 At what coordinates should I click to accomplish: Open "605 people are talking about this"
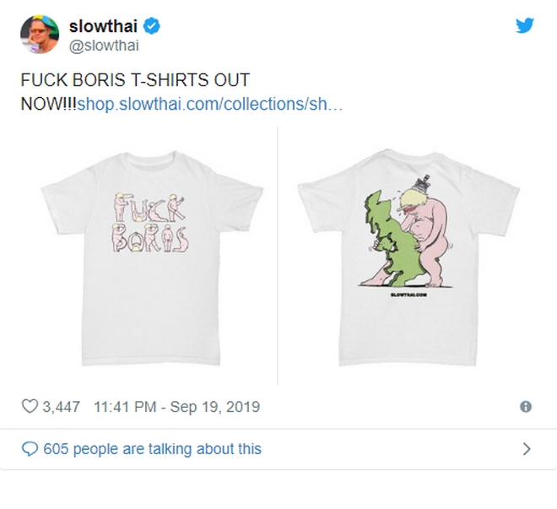tap(152, 449)
